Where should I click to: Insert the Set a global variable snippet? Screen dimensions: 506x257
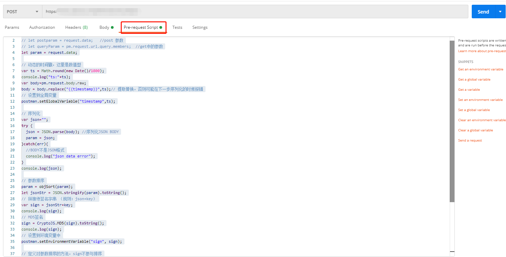point(474,110)
